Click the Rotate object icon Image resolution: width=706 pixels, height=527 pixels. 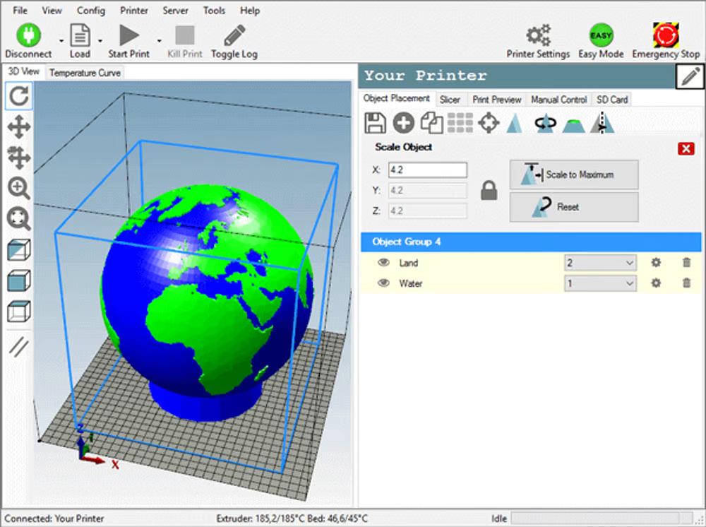tap(544, 122)
